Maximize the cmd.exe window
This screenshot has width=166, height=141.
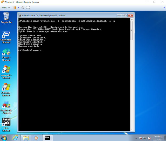coord(125,16)
